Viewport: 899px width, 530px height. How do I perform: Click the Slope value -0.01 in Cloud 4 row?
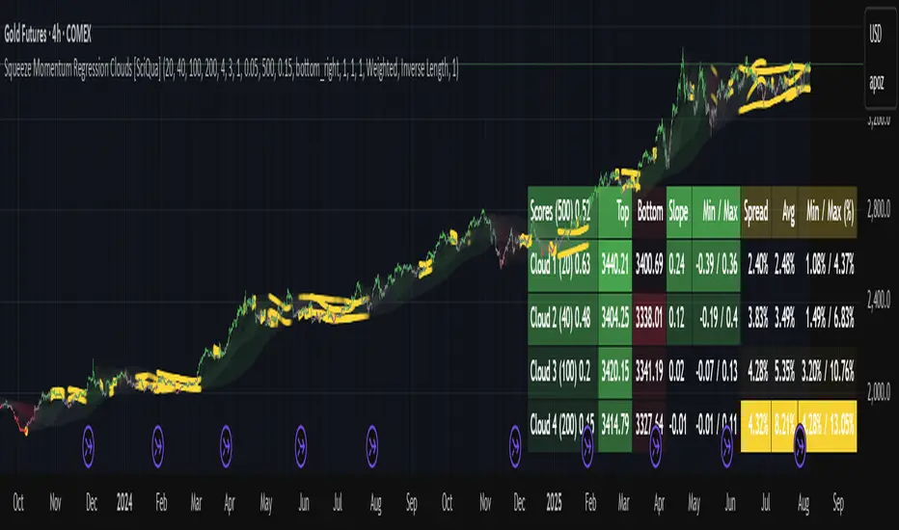point(678,425)
